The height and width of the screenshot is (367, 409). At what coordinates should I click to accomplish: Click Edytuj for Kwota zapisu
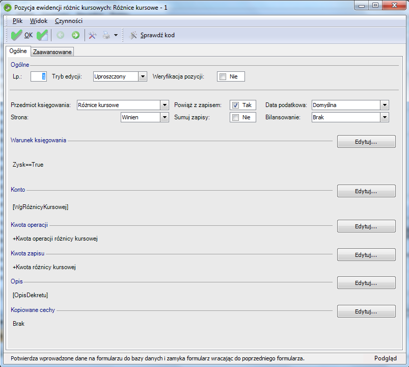pos(366,255)
